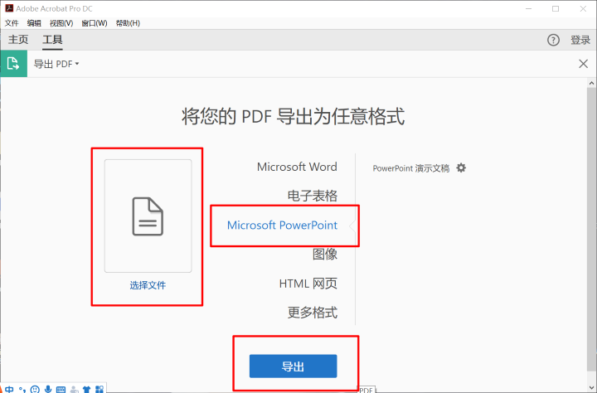597x393 pixels.
Task: Open PowerPoint presentation settings gear
Action: pos(461,168)
